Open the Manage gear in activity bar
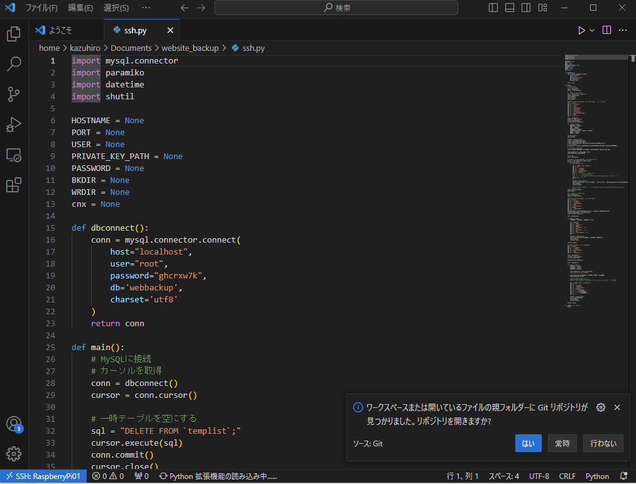 [x=14, y=453]
